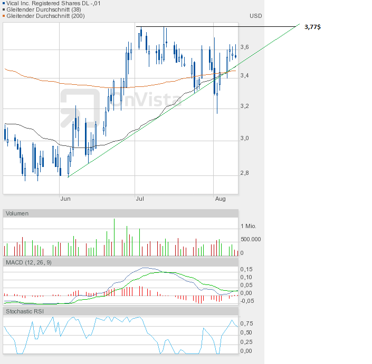Screen dimensions: 372x364
Task: Click the 0,25 Stochastic RSI axis value
Action: pyautogui.click(x=247, y=342)
